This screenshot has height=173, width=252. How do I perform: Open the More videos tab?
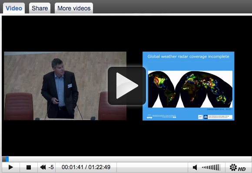pos(74,8)
